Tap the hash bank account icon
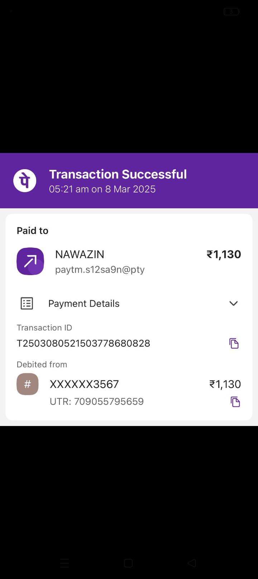Image resolution: width=258 pixels, height=579 pixels. point(28,384)
